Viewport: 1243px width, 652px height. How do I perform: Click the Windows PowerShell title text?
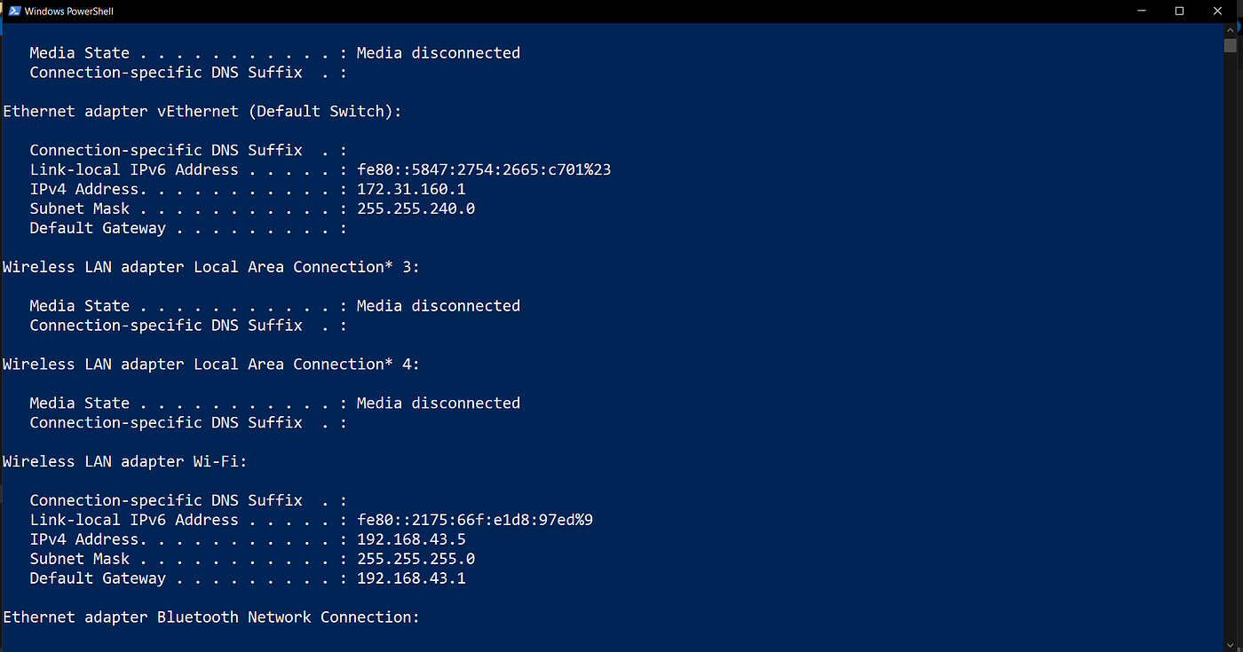point(67,11)
